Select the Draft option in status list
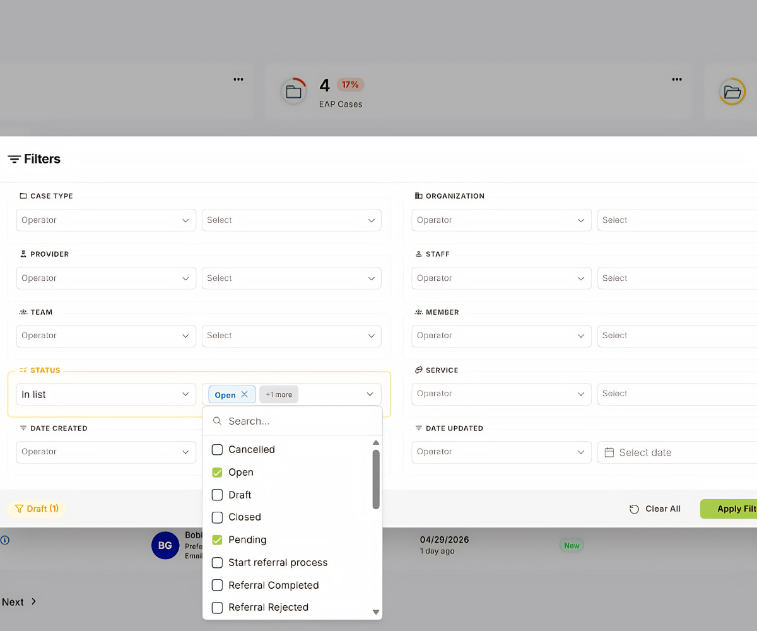Viewport: 757px width, 631px height. click(x=240, y=495)
